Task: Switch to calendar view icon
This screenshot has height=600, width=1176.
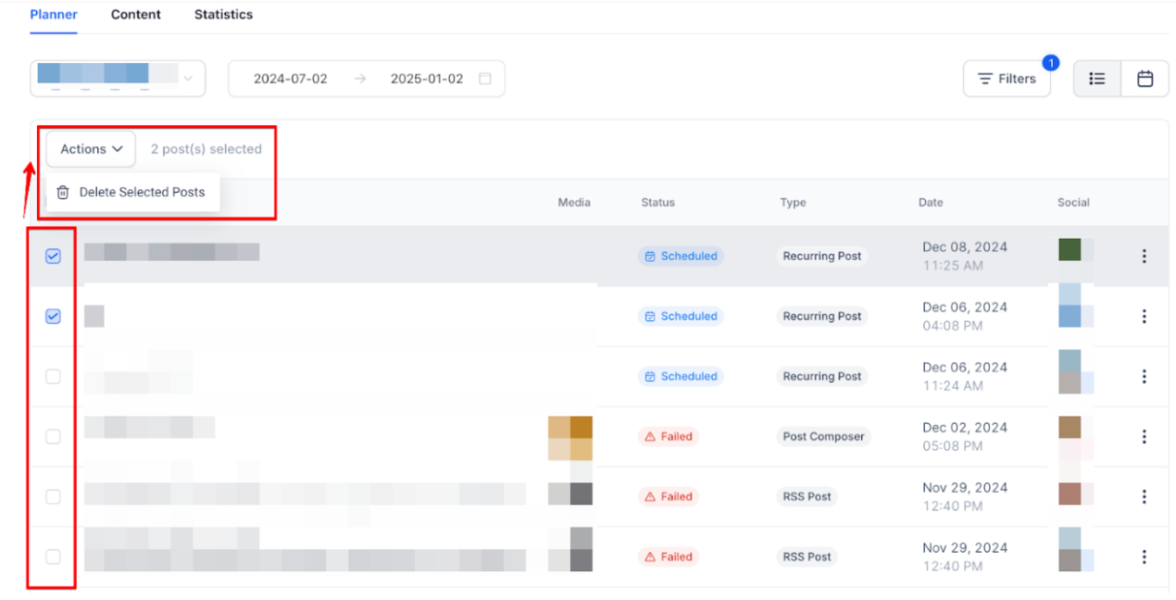Action: pyautogui.click(x=1145, y=79)
